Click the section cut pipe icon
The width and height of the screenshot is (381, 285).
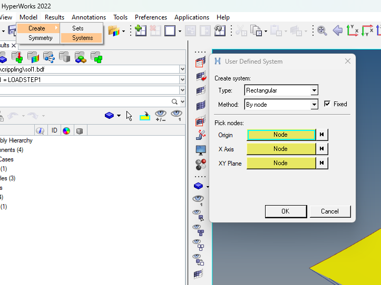201,135
